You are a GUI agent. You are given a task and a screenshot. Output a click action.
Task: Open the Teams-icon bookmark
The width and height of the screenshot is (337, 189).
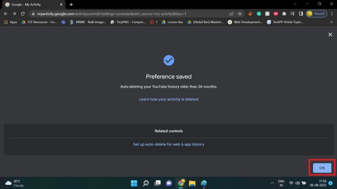[63, 22]
